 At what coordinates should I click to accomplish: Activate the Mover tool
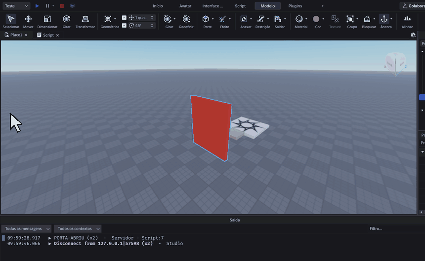(28, 21)
